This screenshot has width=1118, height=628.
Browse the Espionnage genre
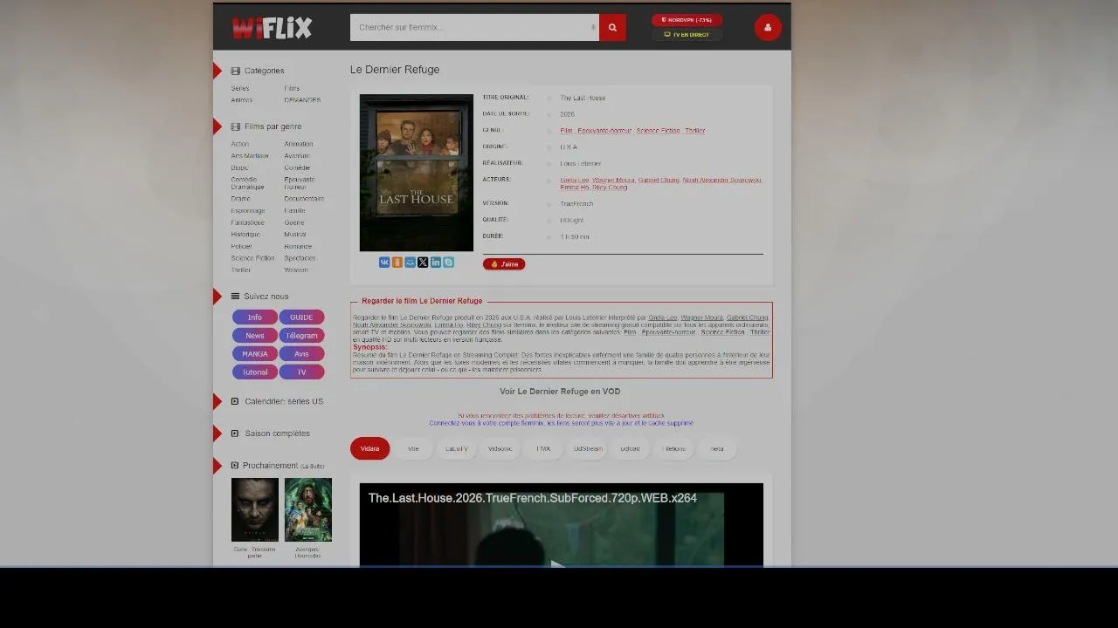tap(248, 211)
